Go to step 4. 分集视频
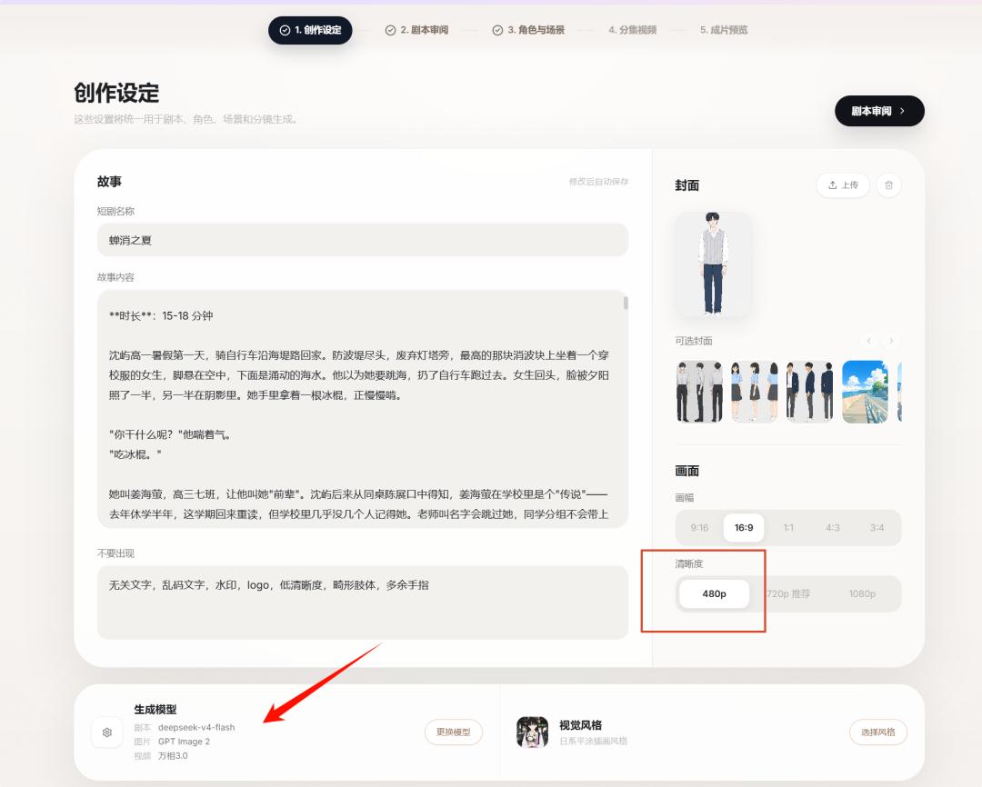 click(633, 30)
